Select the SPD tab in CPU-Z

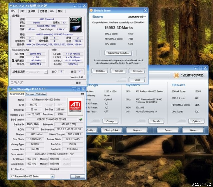click(52, 11)
